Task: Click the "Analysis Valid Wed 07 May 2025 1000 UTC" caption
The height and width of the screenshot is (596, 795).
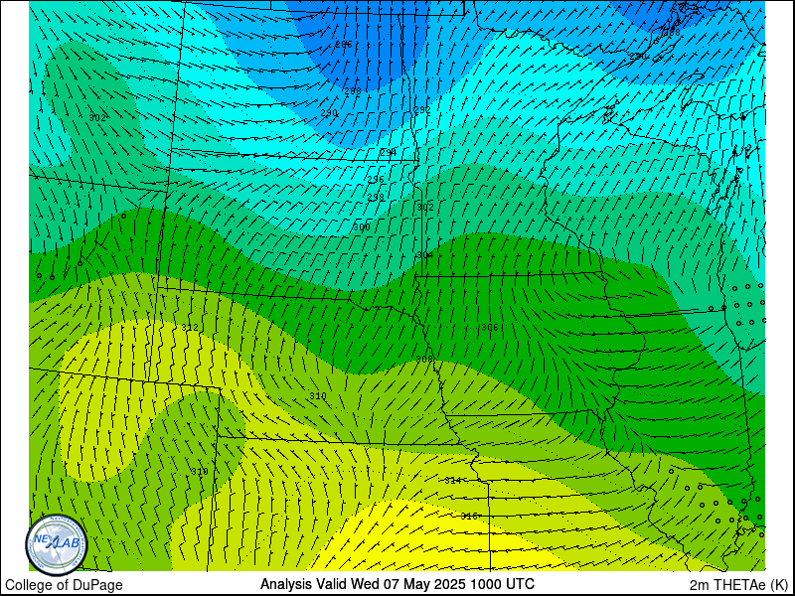Action: tap(397, 584)
